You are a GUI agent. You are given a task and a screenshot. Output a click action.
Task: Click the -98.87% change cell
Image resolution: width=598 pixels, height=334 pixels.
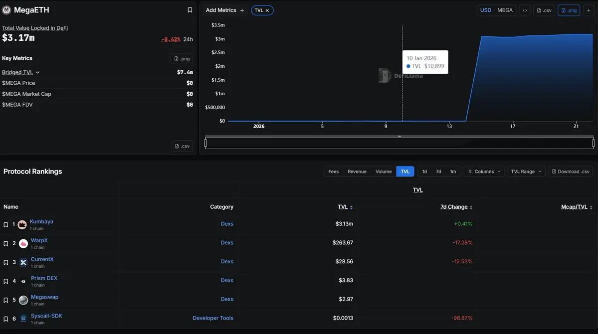462,318
